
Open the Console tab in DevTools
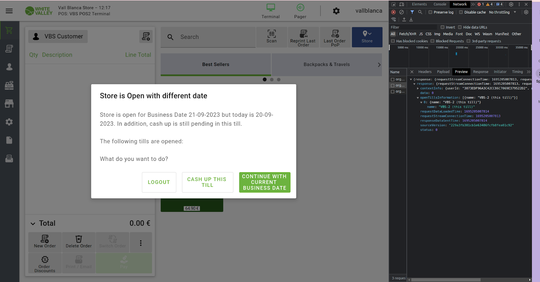tap(440, 4)
